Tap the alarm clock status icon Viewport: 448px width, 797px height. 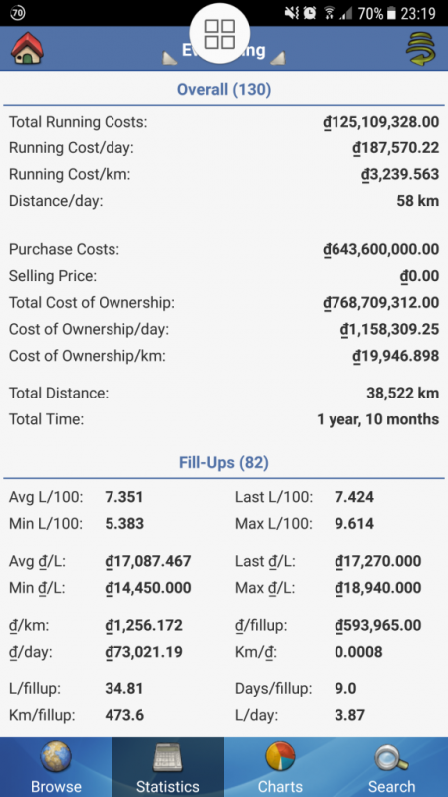tap(310, 13)
